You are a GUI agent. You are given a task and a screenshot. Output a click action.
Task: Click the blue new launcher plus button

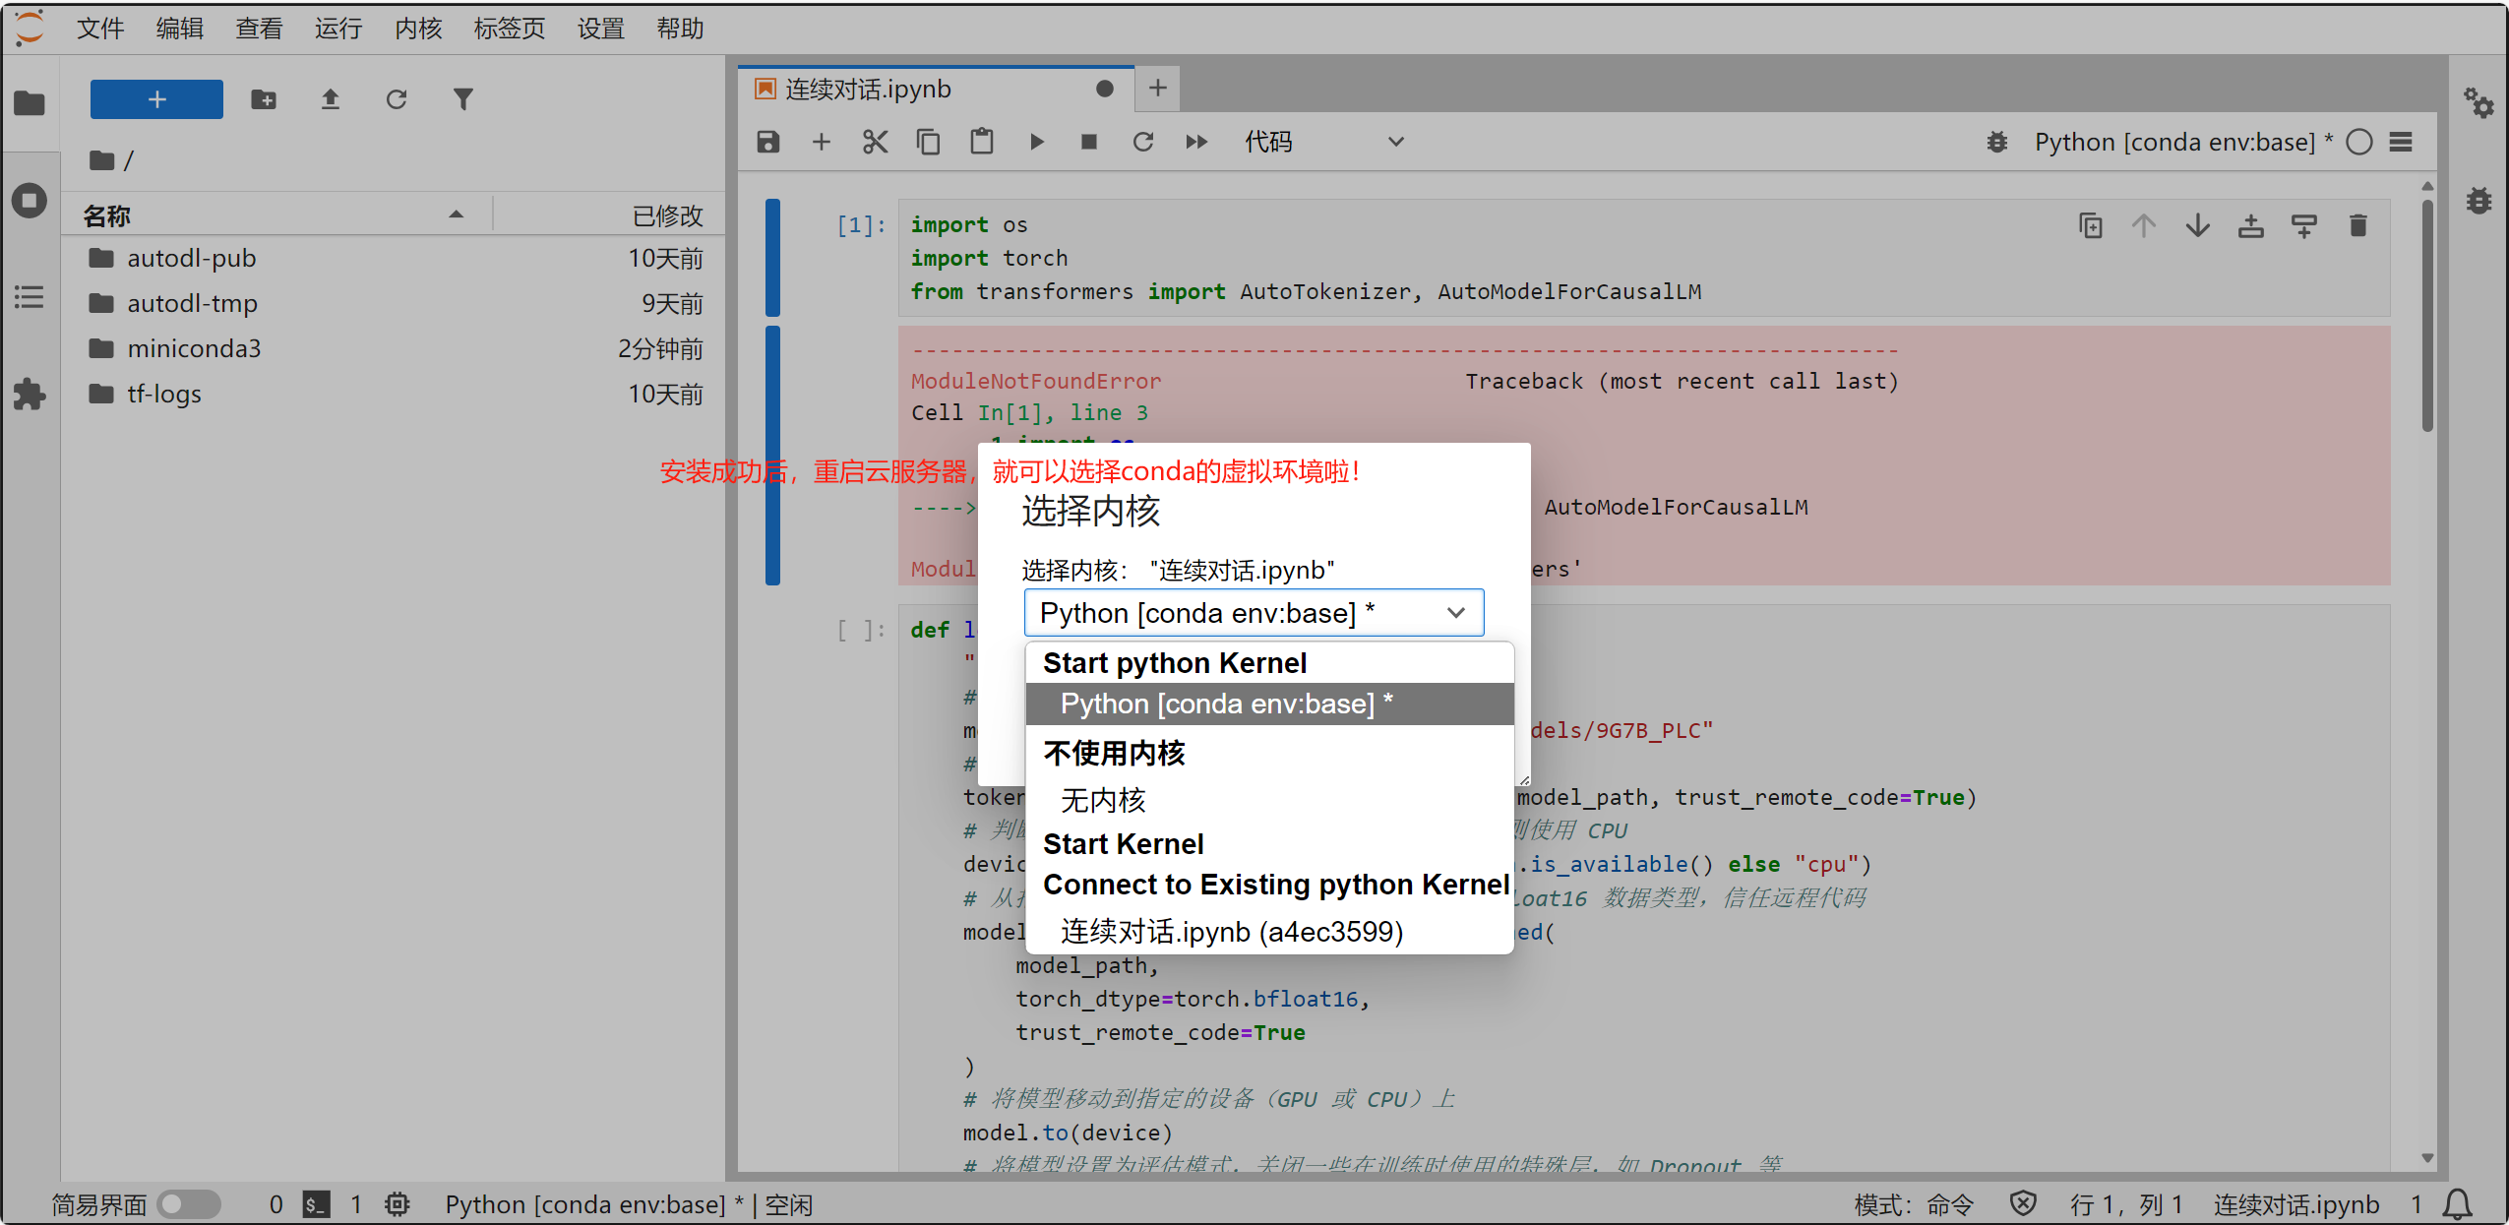[156, 99]
